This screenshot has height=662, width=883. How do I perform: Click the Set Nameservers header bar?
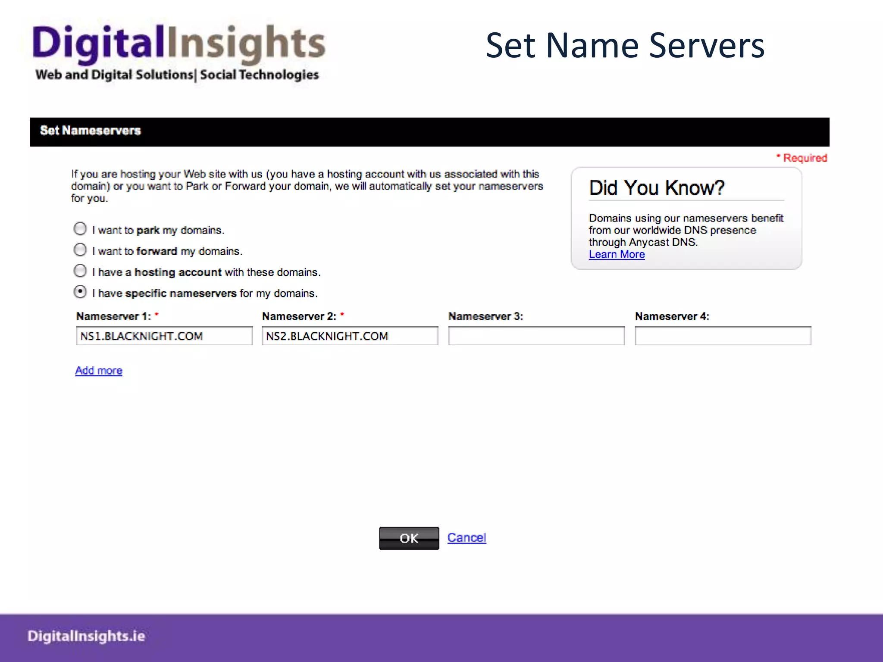429,131
